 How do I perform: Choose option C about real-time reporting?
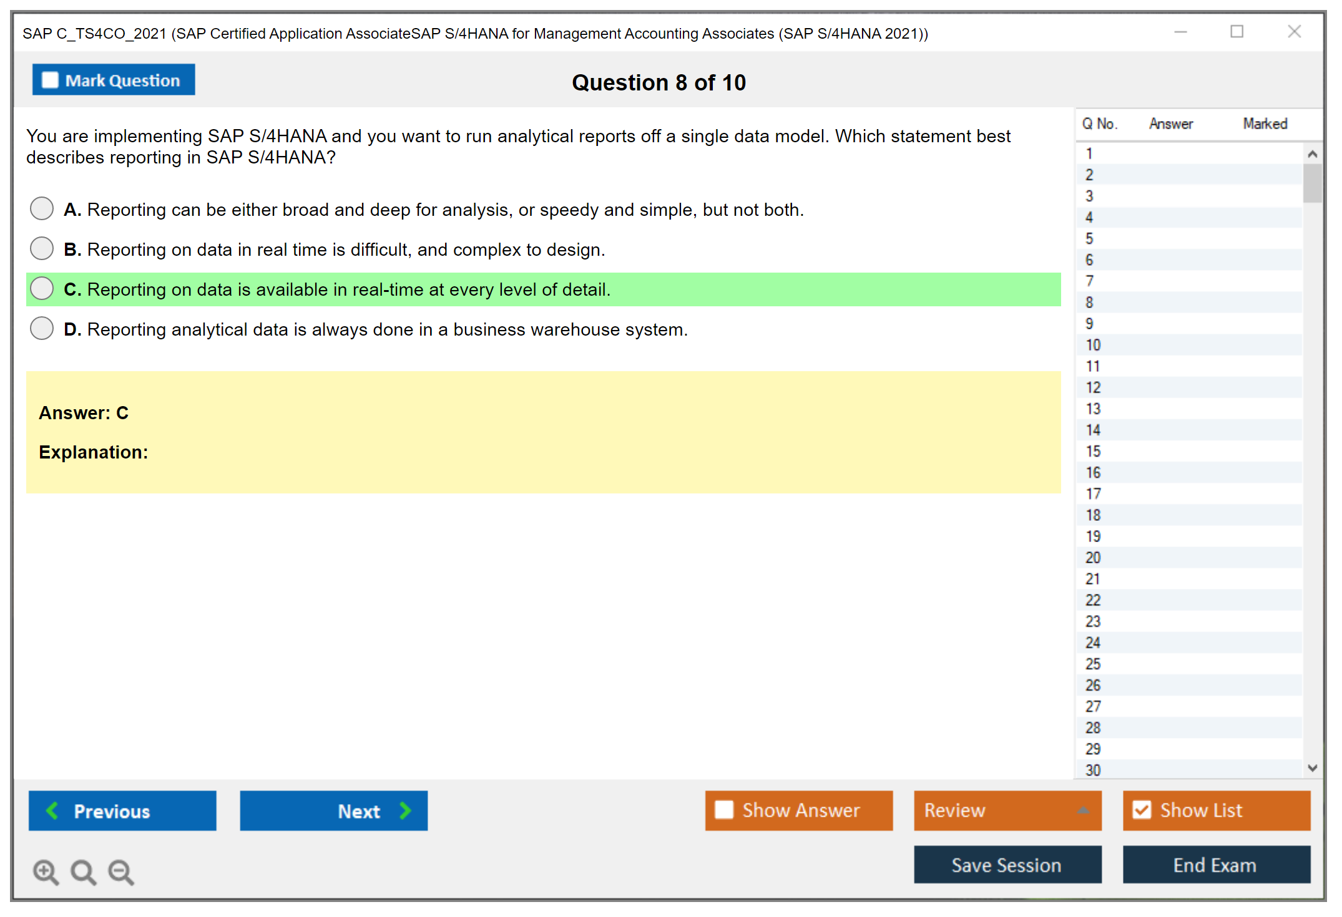click(x=42, y=288)
